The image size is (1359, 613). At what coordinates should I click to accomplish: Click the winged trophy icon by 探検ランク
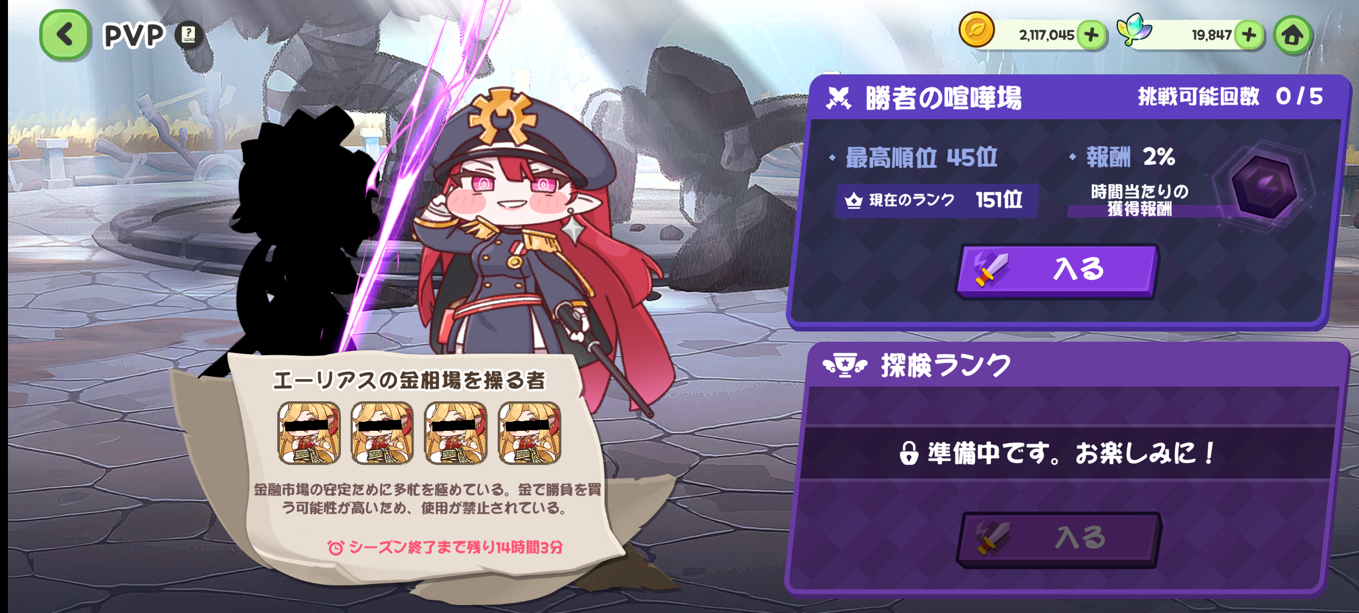(x=845, y=366)
